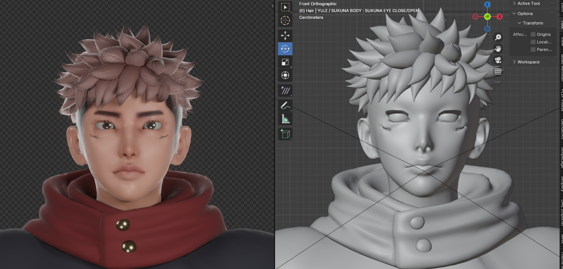The height and width of the screenshot is (269, 563).
Task: Select the Transform tool
Action: (x=285, y=75)
